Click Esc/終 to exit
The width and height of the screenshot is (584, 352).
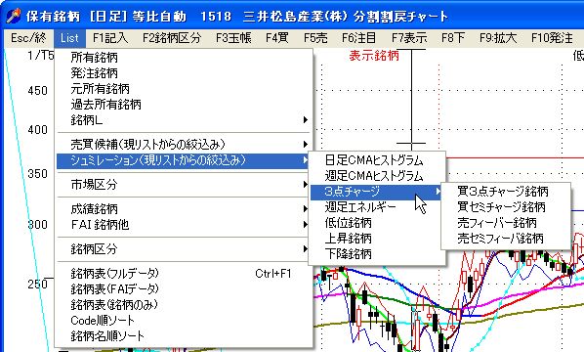[x=28, y=38]
